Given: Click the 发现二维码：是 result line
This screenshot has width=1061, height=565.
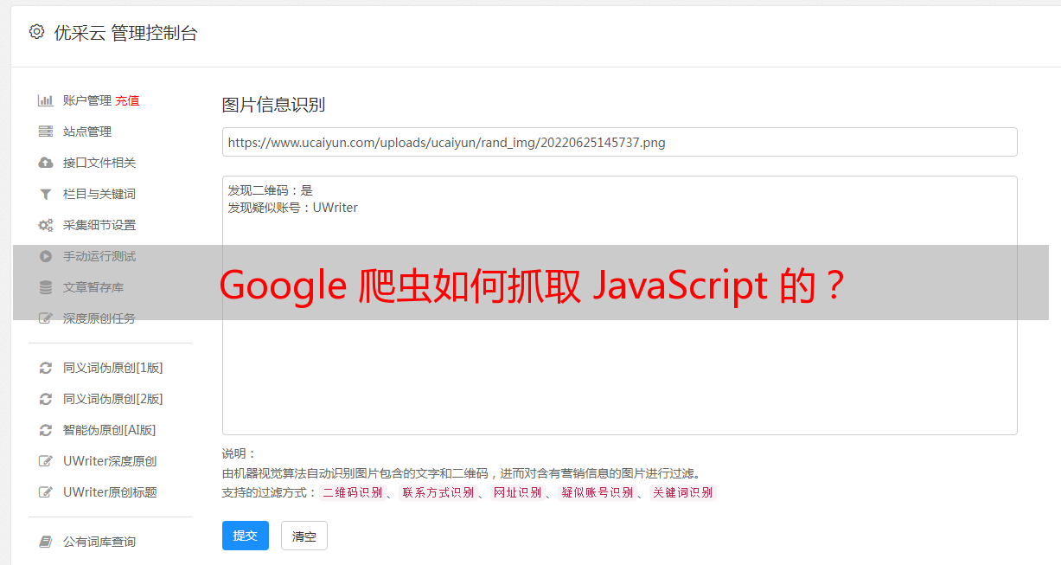Looking at the screenshot, I should pyautogui.click(x=270, y=190).
